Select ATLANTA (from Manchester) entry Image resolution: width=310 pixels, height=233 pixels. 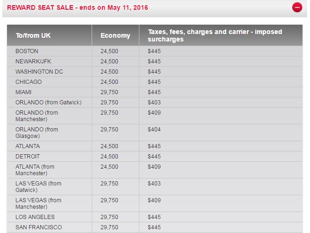click(x=35, y=170)
